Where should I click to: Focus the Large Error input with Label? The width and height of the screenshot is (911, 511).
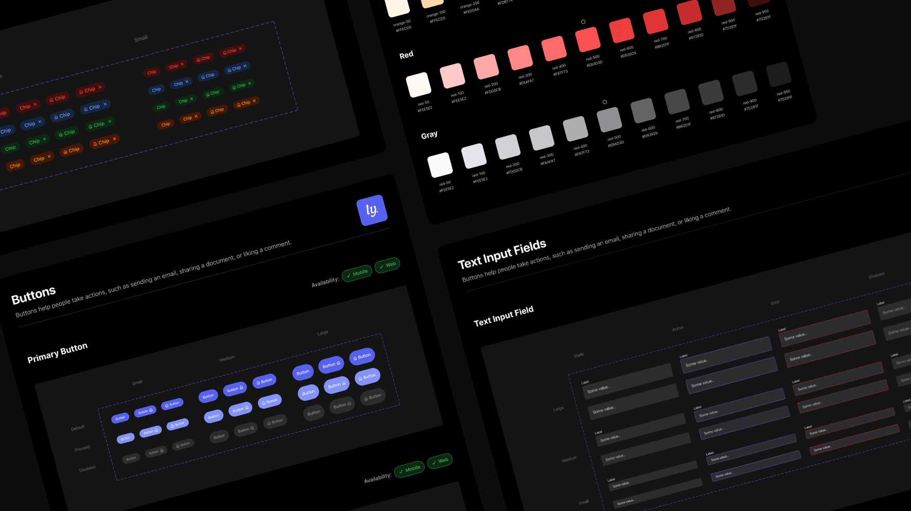(x=825, y=328)
